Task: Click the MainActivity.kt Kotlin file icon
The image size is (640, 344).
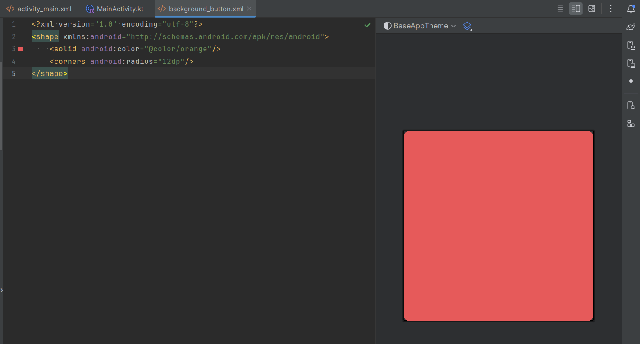Action: [x=90, y=9]
